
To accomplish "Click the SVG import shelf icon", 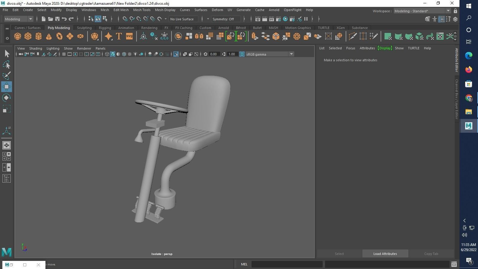I will coord(129,36).
